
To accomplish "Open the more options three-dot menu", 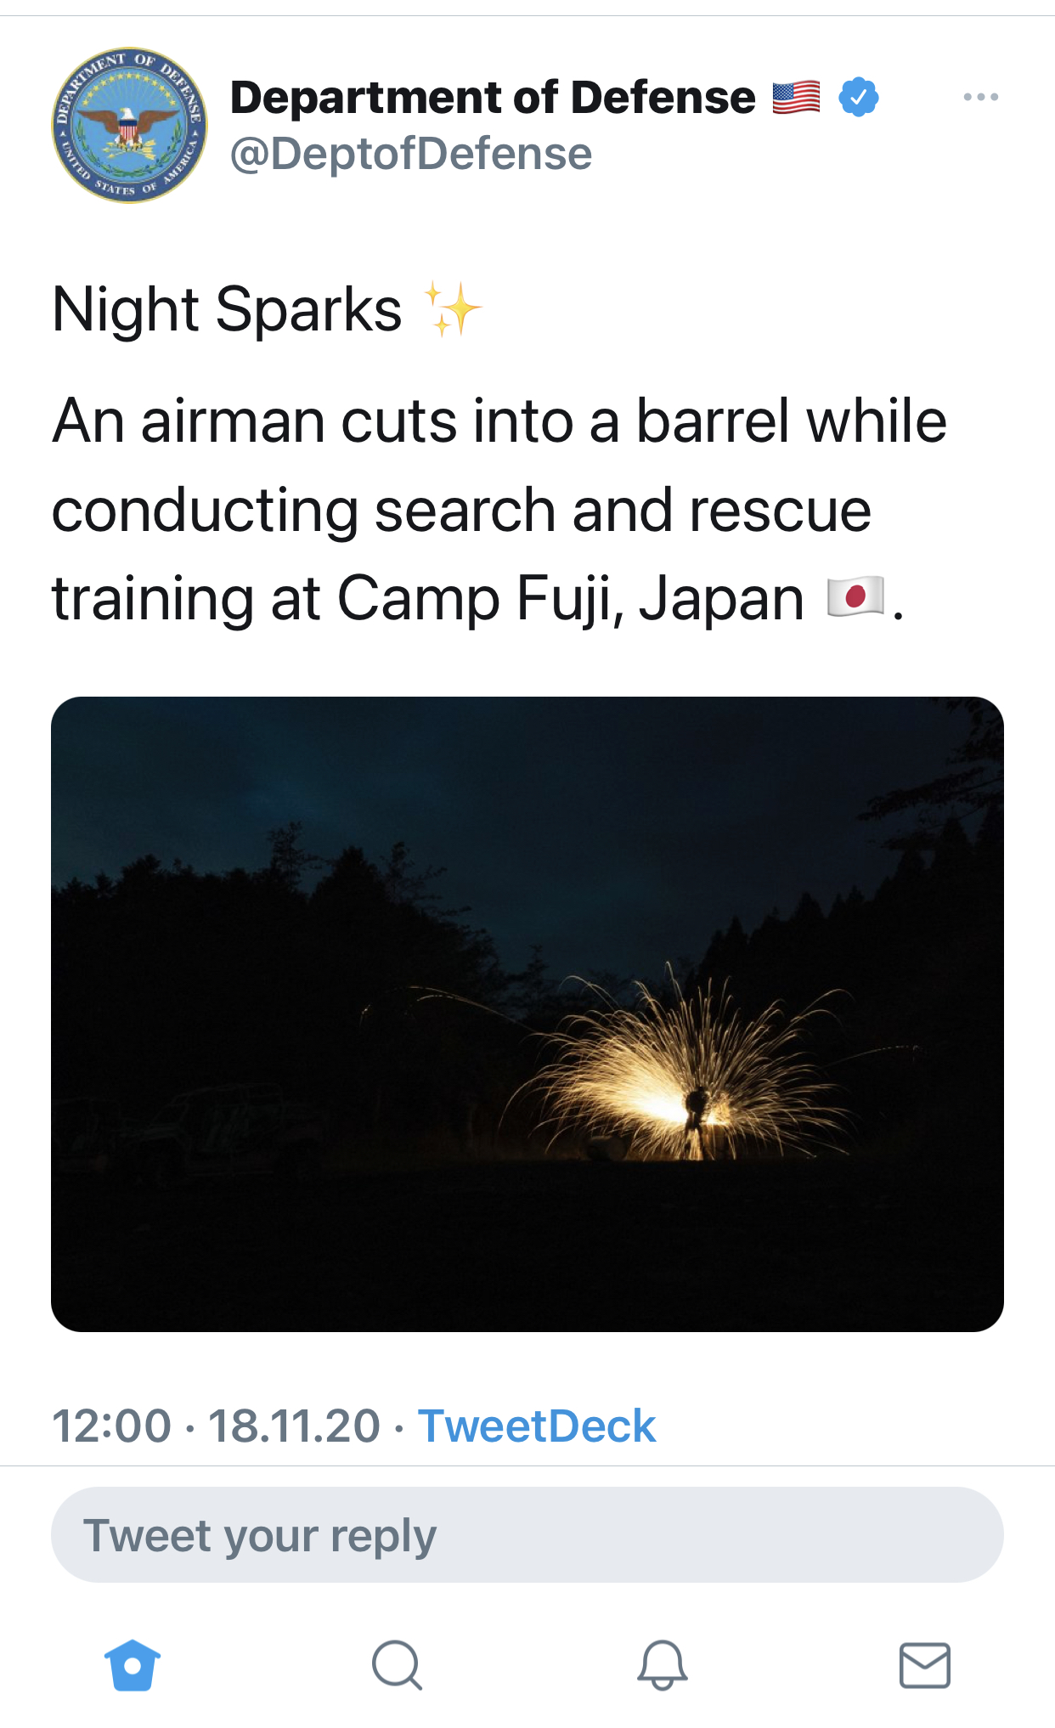I will tap(980, 97).
